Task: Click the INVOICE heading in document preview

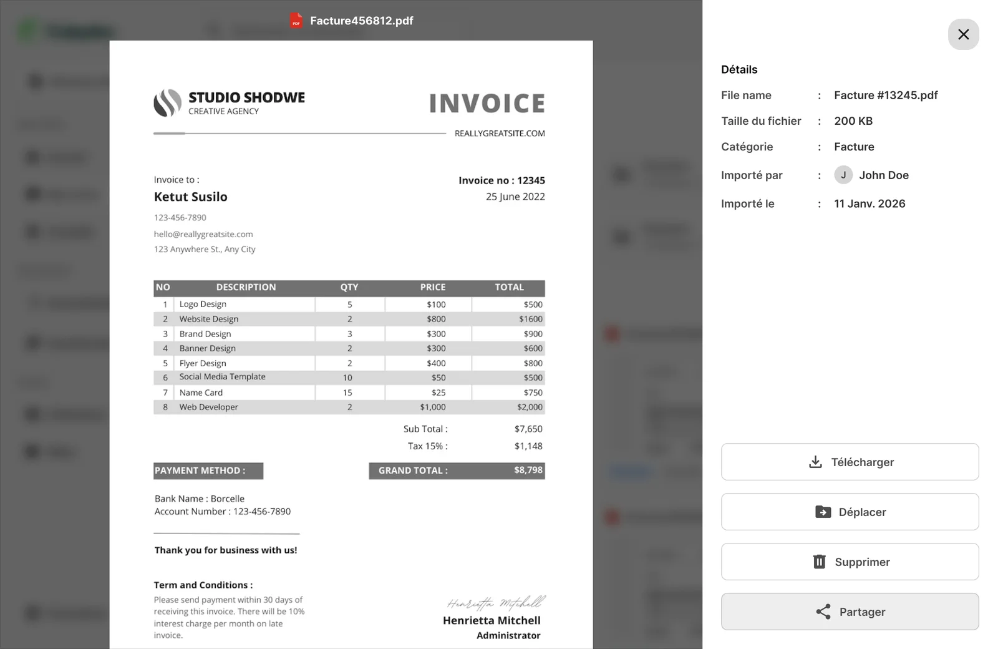Action: click(x=487, y=104)
